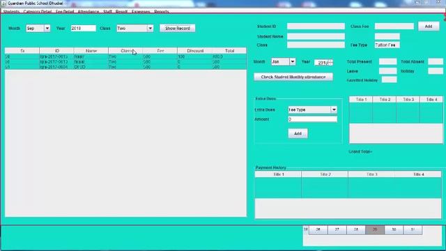The height and width of the screenshot is (251, 446).
Task: Click the Total Absent field
Action: coord(436,61)
